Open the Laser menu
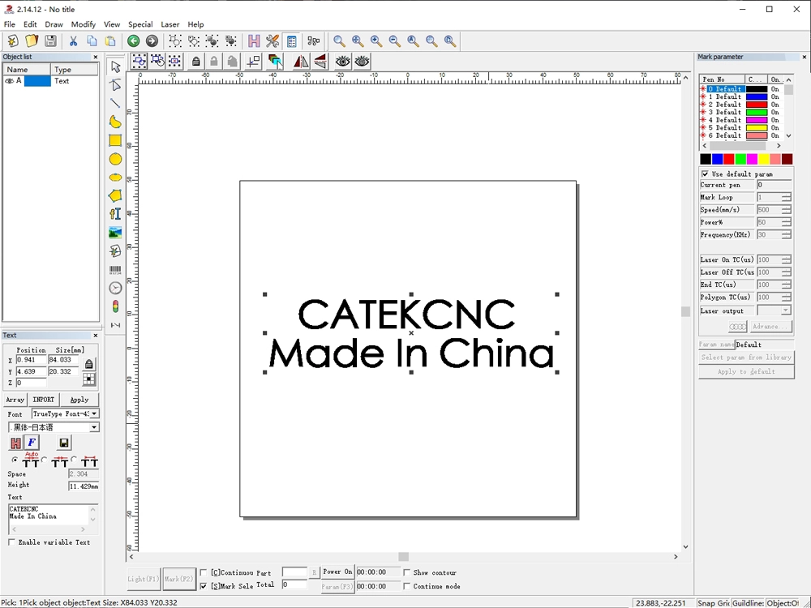The image size is (811, 608). [x=169, y=24]
